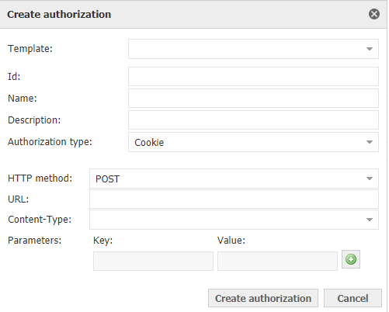The image size is (389, 312).
Task: Focus the parameter Value field
Action: [277, 261]
